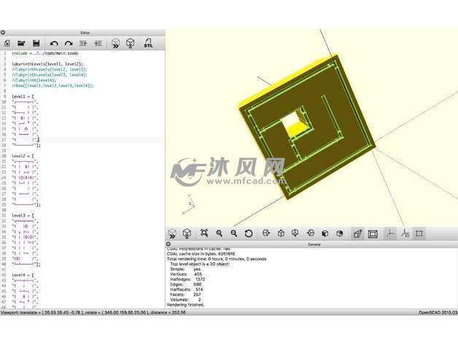
Task: Zoom in on the 3D view
Action: 219,233
